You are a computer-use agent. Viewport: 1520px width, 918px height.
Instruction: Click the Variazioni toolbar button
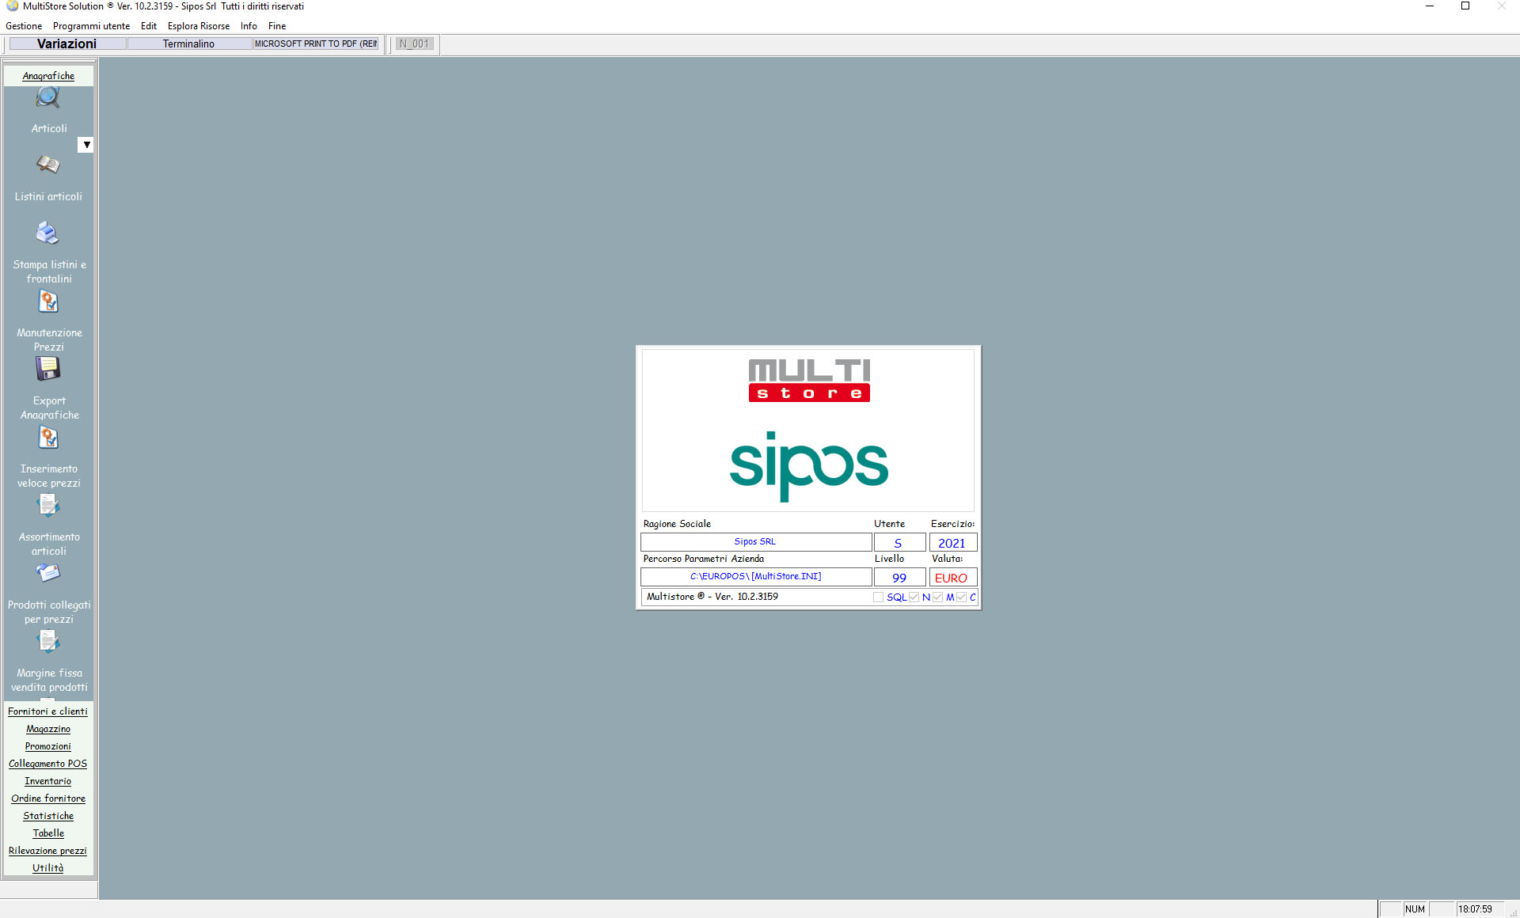(66, 44)
